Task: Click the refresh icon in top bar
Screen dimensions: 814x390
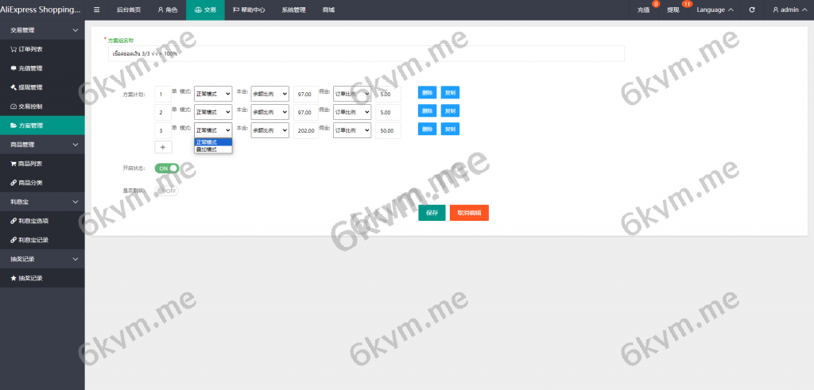Action: (x=752, y=10)
